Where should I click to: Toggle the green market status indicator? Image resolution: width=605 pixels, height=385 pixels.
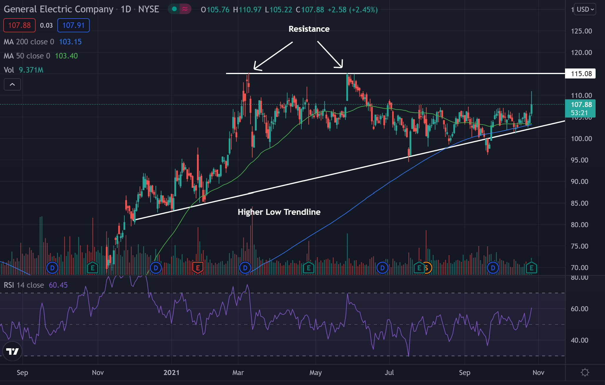[174, 9]
